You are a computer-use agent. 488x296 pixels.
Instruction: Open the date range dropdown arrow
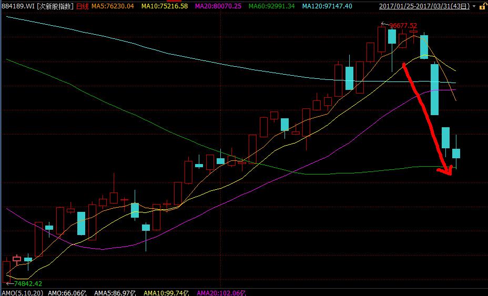(x=474, y=6)
